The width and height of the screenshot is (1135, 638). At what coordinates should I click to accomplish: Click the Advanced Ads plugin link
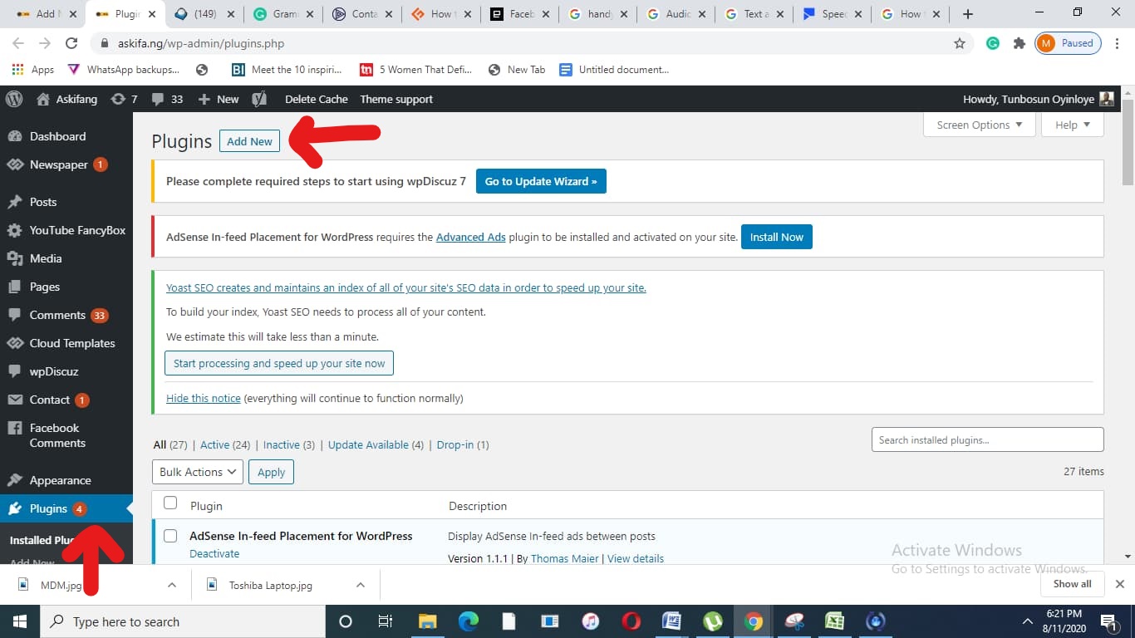pyautogui.click(x=470, y=237)
